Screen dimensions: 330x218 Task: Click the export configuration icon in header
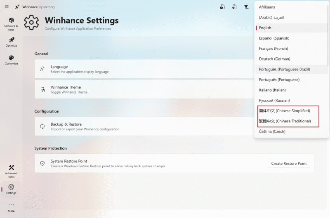point(222,7)
